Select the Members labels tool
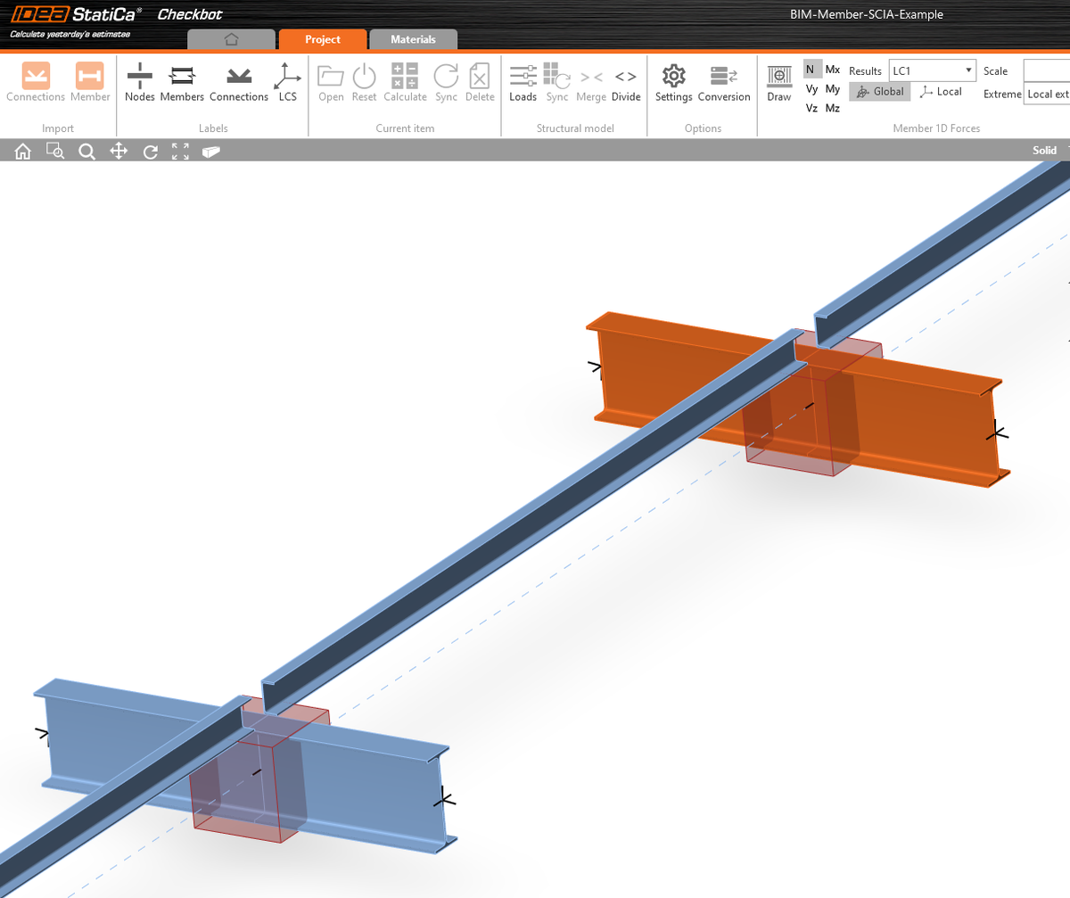This screenshot has height=898, width=1070. click(182, 83)
